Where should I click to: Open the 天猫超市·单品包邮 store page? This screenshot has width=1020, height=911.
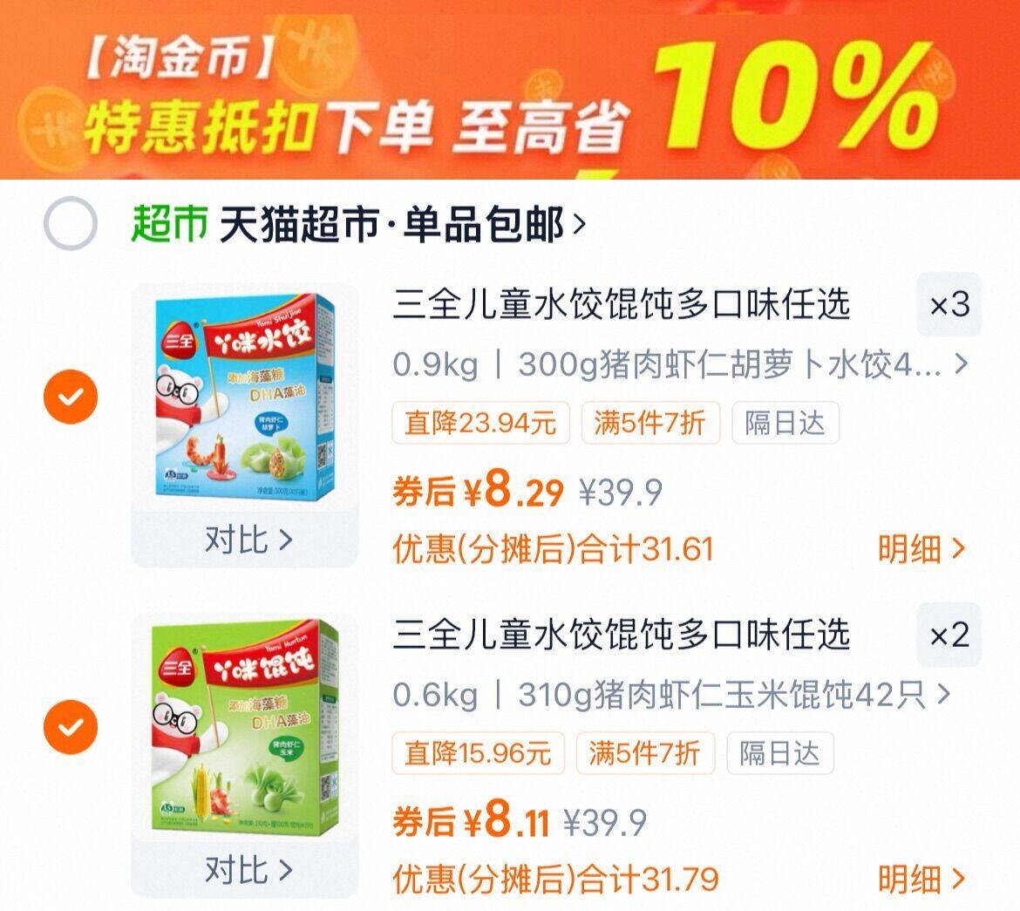click(402, 225)
